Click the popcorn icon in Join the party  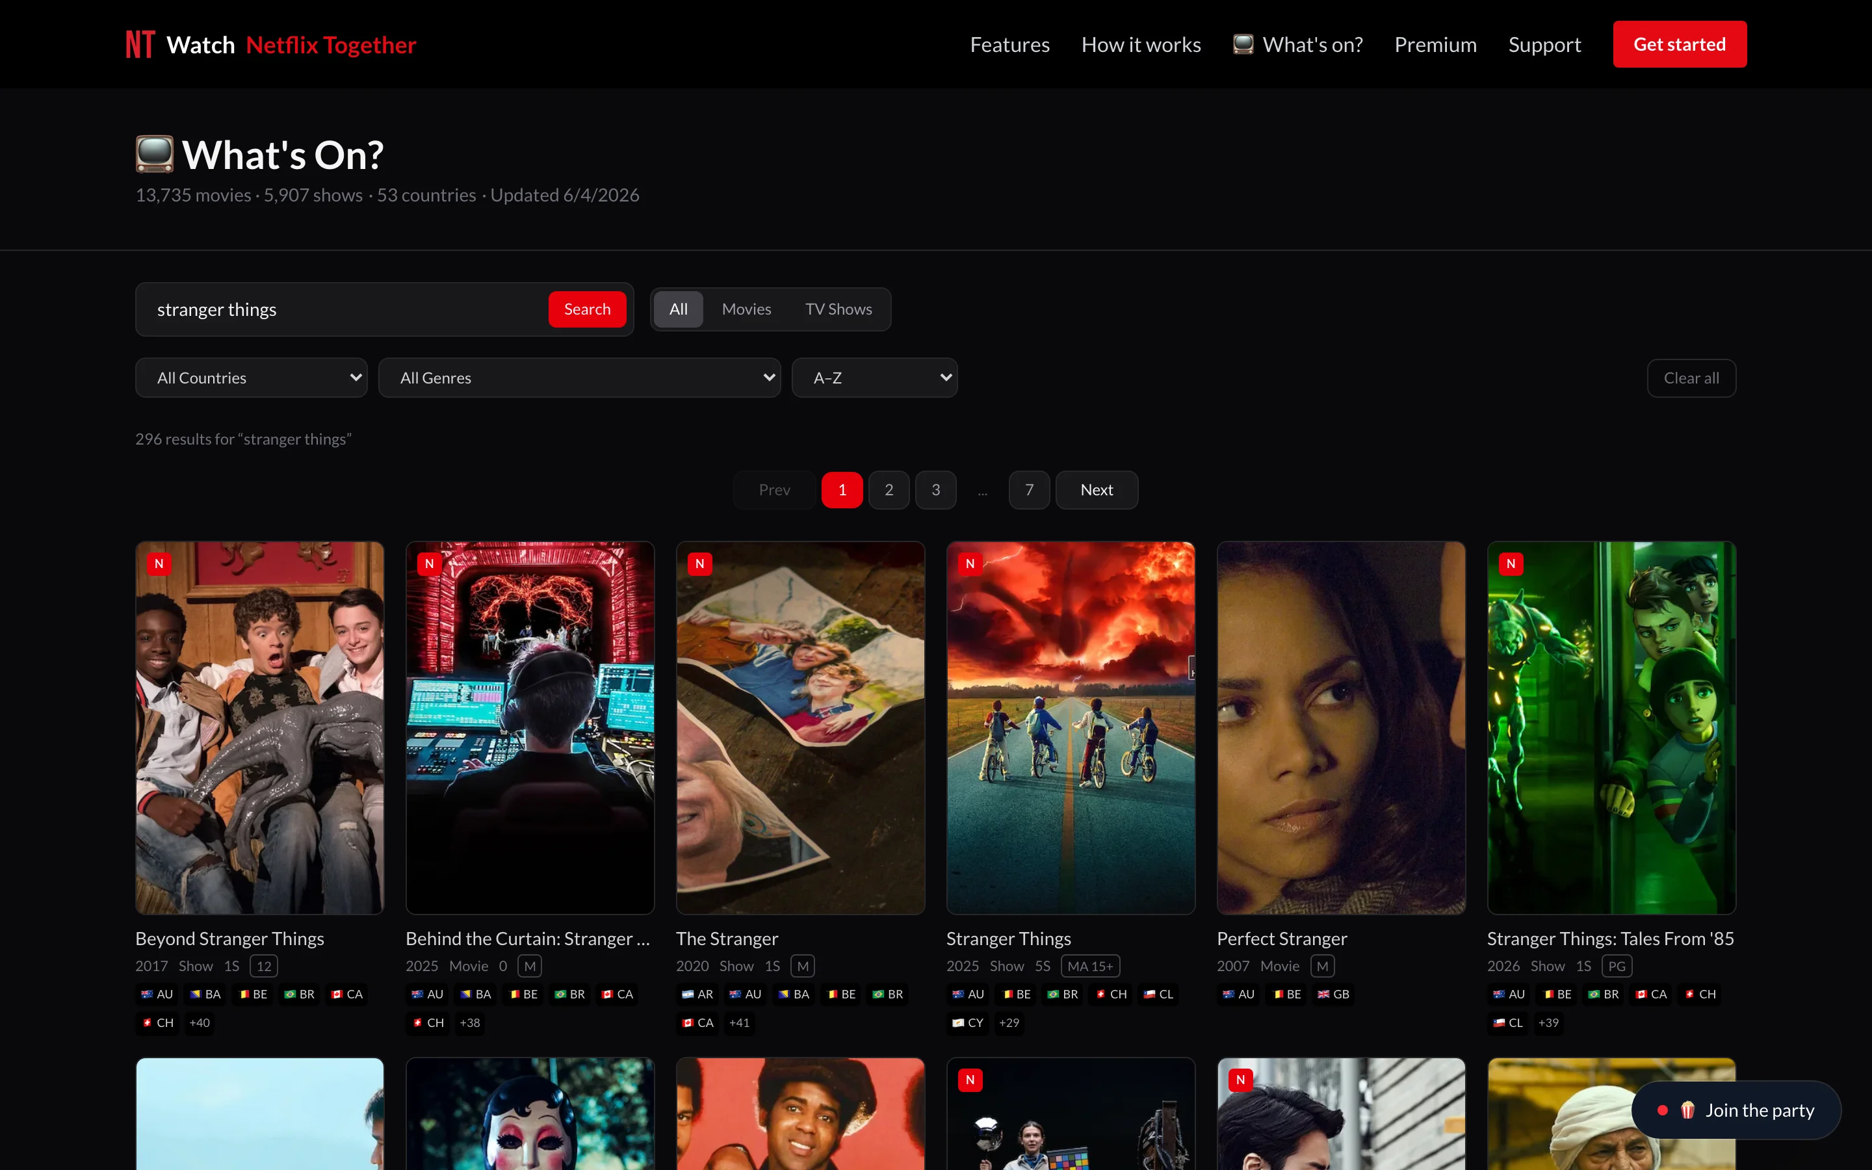[1688, 1110]
